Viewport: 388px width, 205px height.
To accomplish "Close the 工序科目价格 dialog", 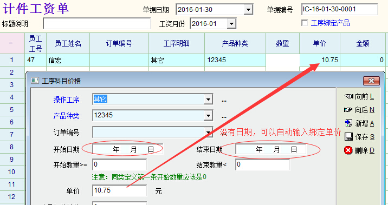I will coord(371,81).
